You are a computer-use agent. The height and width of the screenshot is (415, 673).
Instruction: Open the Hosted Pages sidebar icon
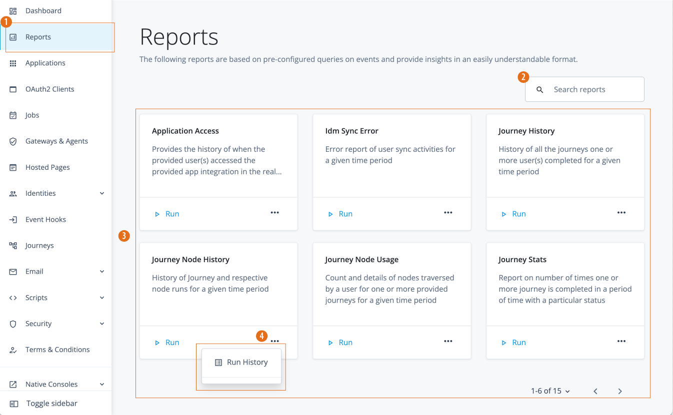tap(13, 167)
